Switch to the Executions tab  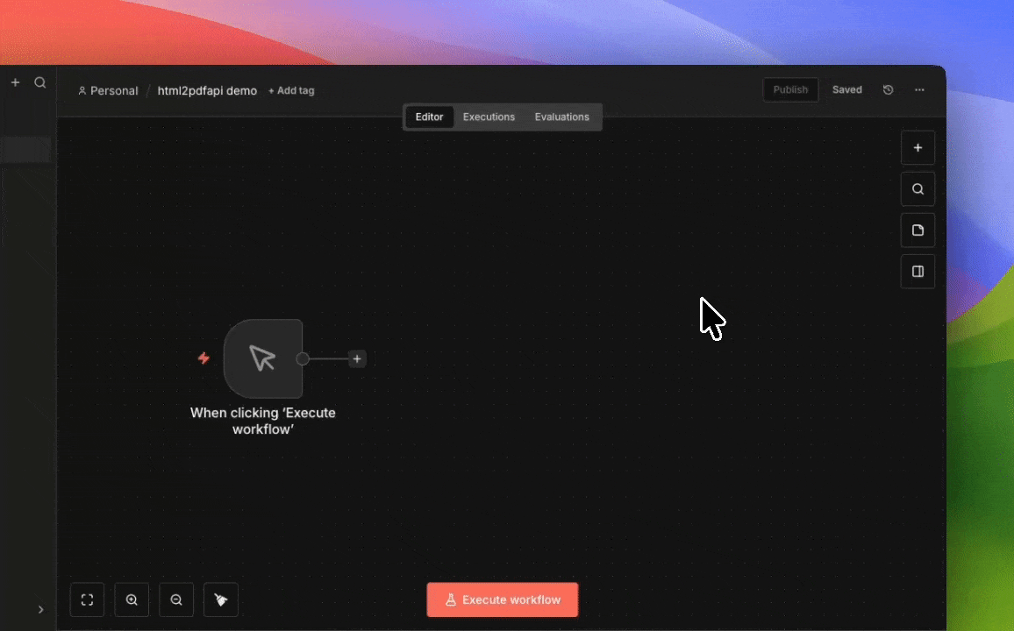coord(489,117)
